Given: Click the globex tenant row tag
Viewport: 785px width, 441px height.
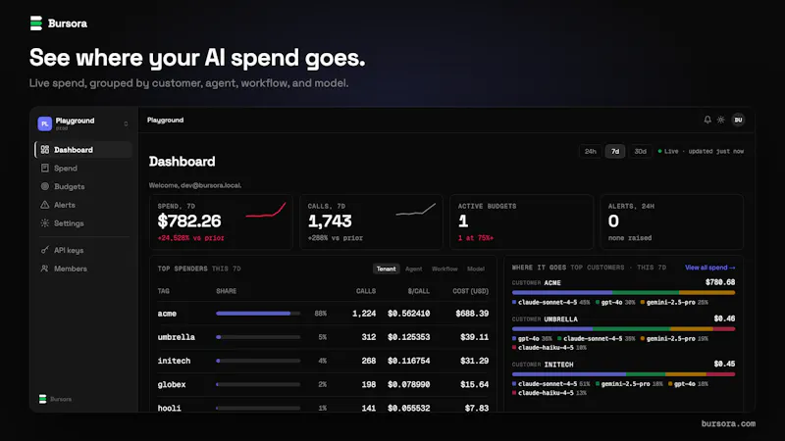Looking at the screenshot, I should coord(171,384).
